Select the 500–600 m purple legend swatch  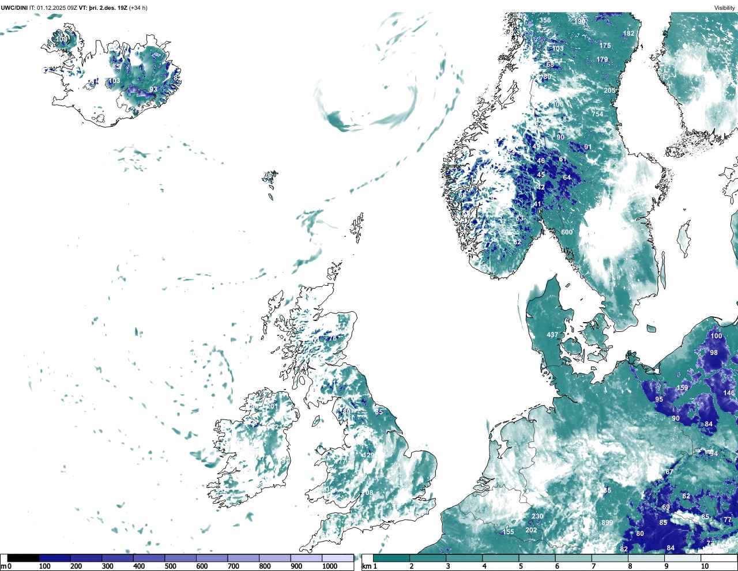pyautogui.click(x=180, y=558)
